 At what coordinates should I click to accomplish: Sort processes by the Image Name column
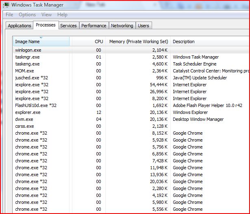coord(41,41)
